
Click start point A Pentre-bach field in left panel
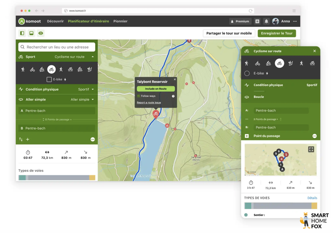[57, 111]
